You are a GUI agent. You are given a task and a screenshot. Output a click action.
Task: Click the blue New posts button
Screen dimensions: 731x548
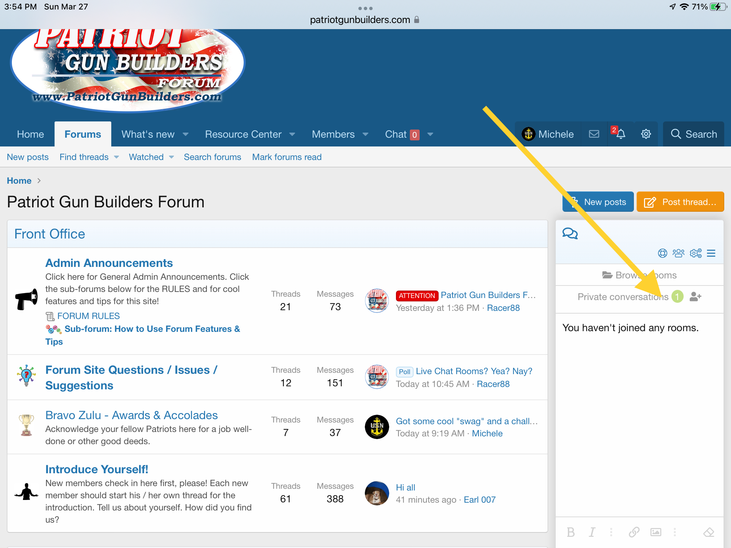pyautogui.click(x=598, y=202)
